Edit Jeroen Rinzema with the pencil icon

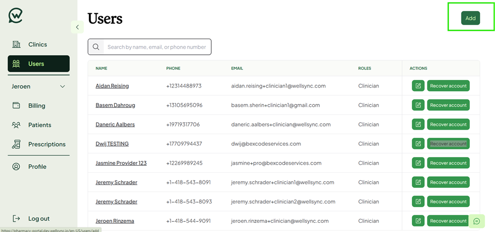coord(418,221)
